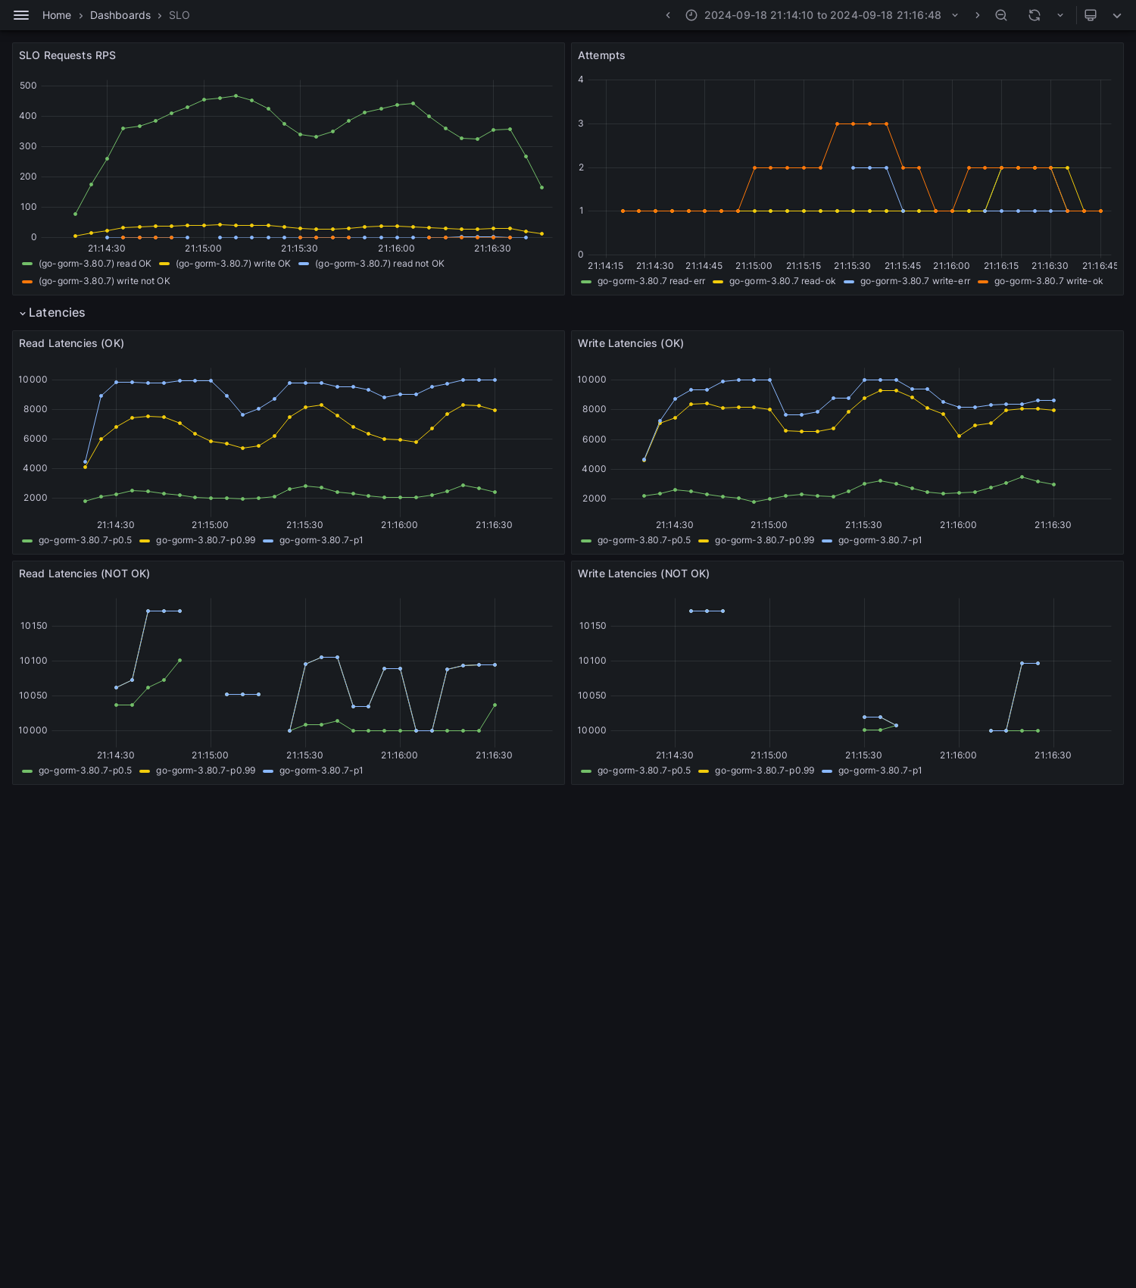
Task: Toggle p0.99 series in Read Latencies (OK)
Action: point(205,540)
